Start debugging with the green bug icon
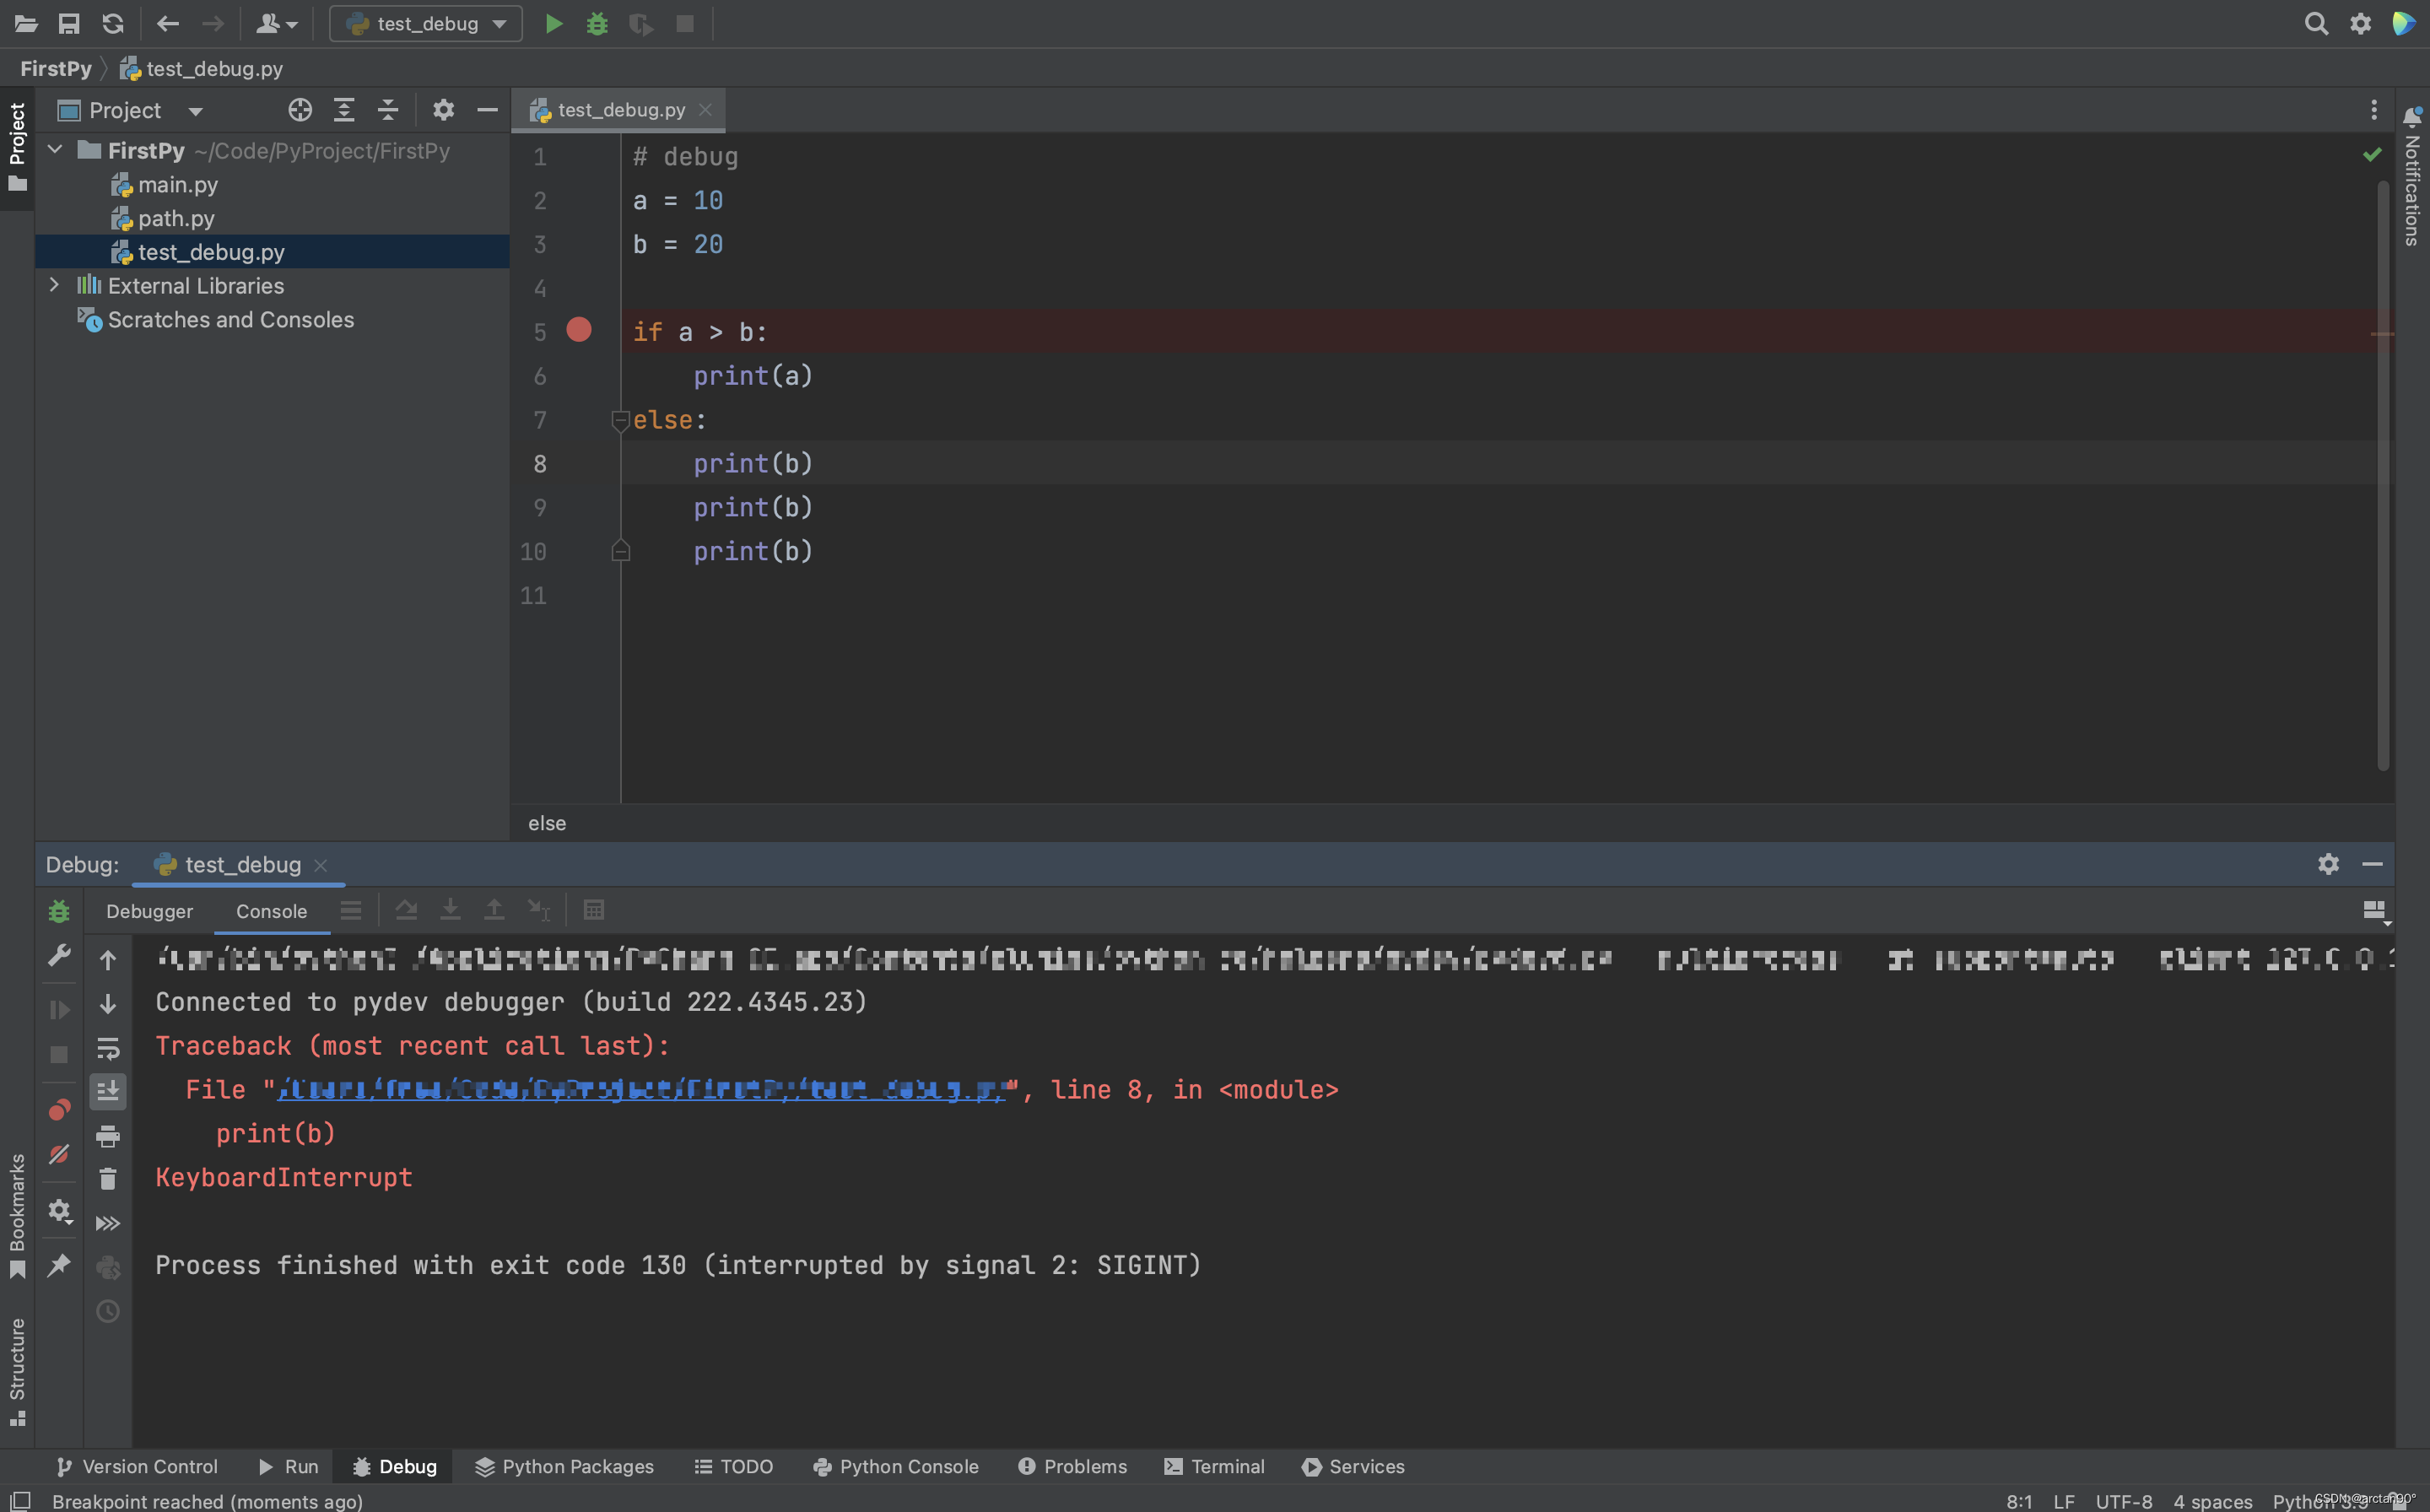The image size is (2430, 1512). click(x=597, y=23)
